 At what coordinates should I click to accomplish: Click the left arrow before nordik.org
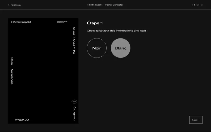click(x=9, y=5)
